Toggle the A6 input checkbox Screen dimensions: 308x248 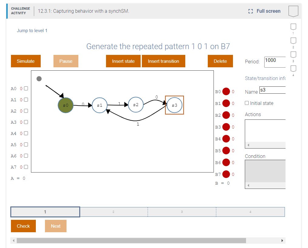[x=26, y=156]
